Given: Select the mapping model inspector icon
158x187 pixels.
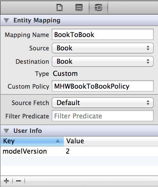Looking at the screenshot, I should 79,8.
